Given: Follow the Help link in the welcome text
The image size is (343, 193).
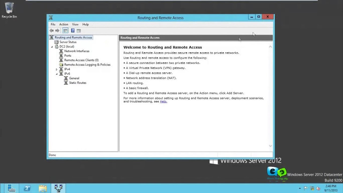Looking at the screenshot, I should point(163,102).
